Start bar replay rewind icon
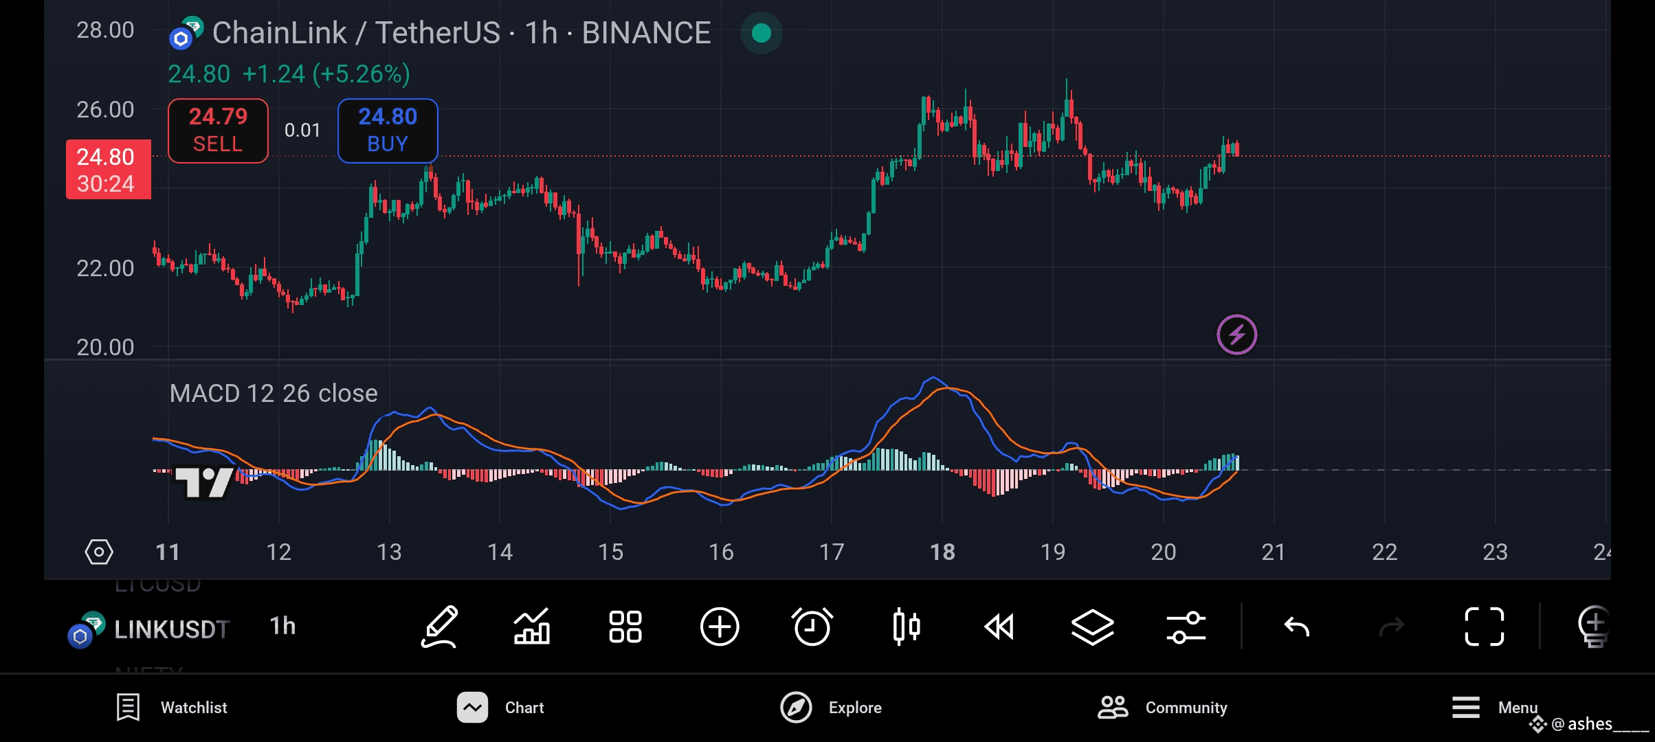 tap(999, 627)
